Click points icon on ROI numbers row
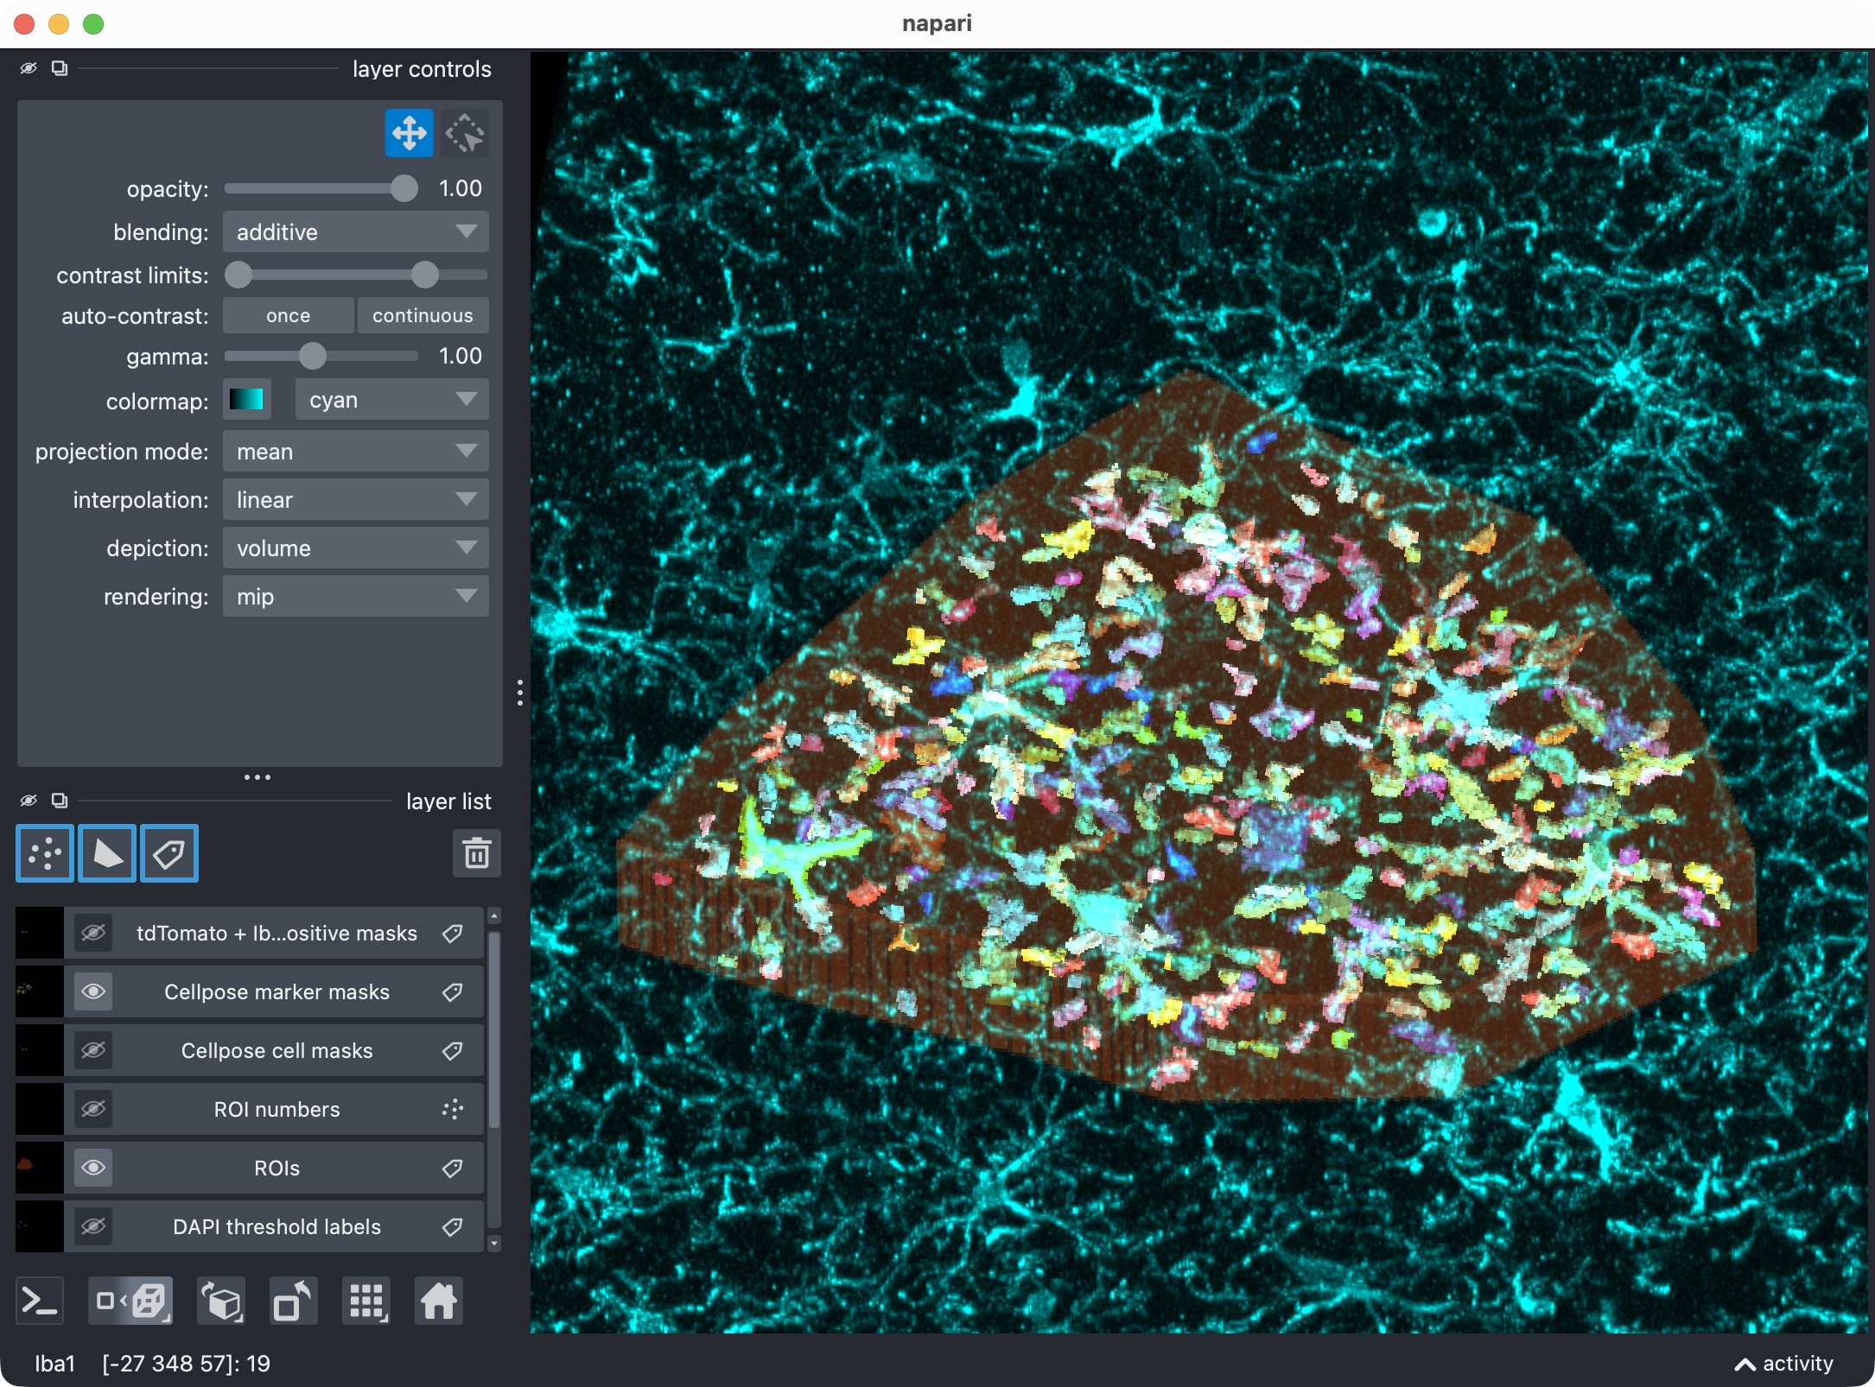Viewport: 1875px width, 1387px height. (x=453, y=1110)
